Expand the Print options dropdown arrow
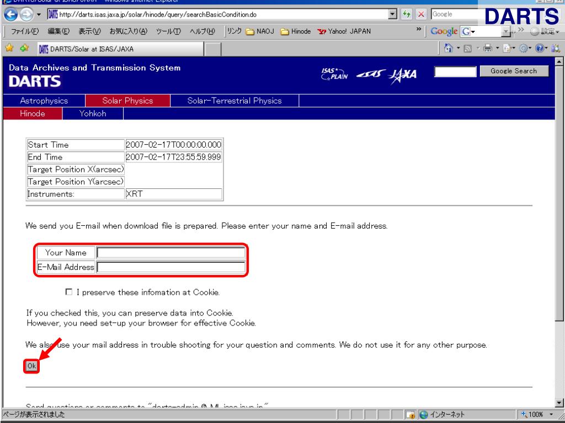The height and width of the screenshot is (423, 565). tap(497, 48)
